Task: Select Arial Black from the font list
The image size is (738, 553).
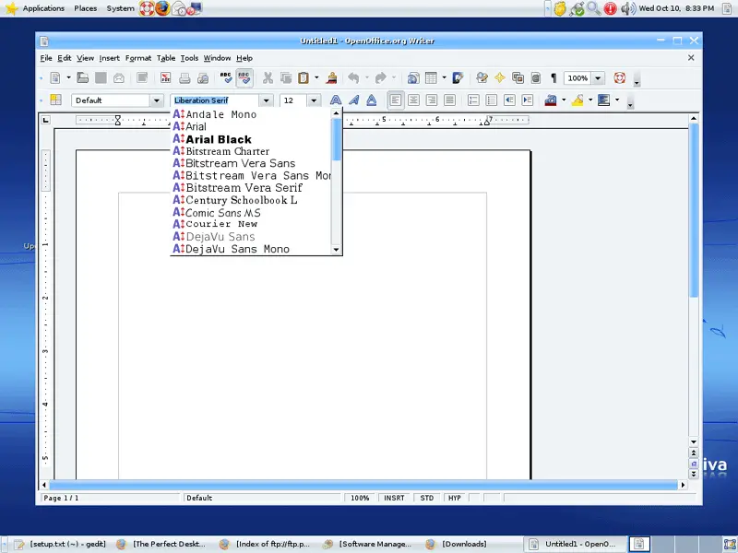Action: tap(219, 139)
